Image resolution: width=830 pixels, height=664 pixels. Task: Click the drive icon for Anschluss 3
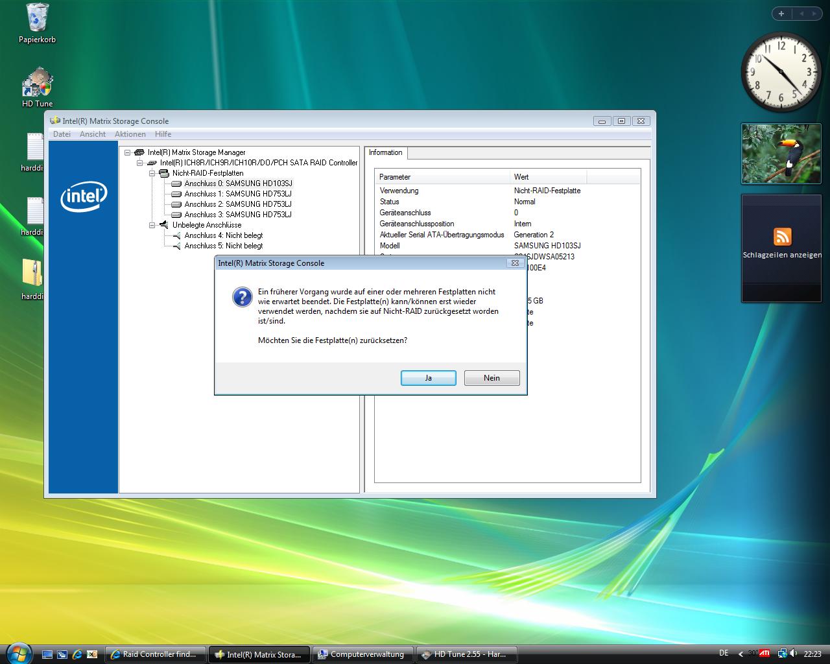(176, 215)
